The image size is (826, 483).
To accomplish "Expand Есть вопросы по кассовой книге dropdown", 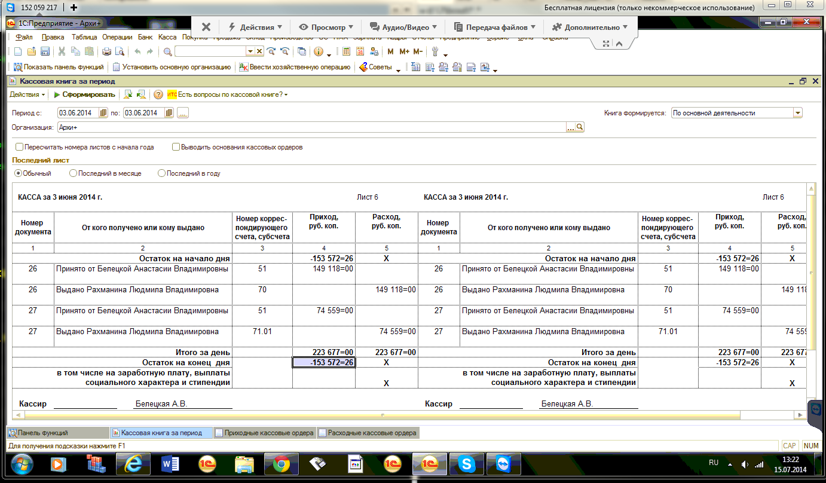I will click(227, 94).
